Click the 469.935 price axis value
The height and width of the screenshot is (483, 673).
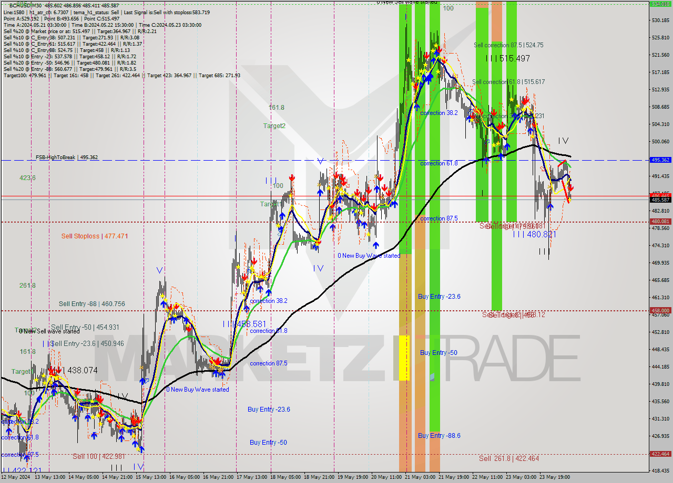click(660, 263)
